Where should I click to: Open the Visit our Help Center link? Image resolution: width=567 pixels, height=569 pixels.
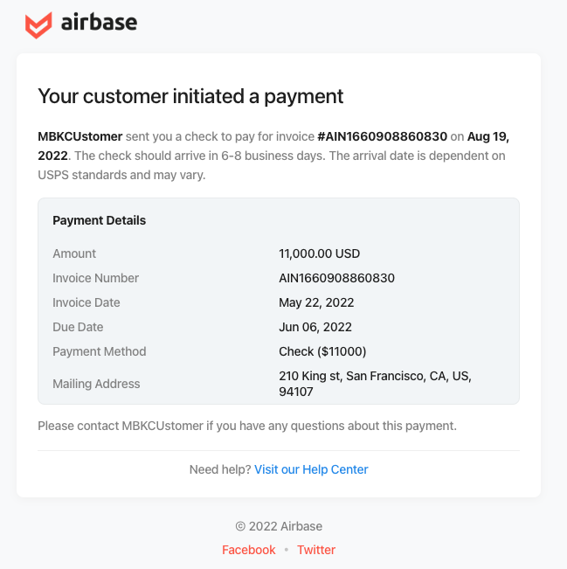click(311, 469)
